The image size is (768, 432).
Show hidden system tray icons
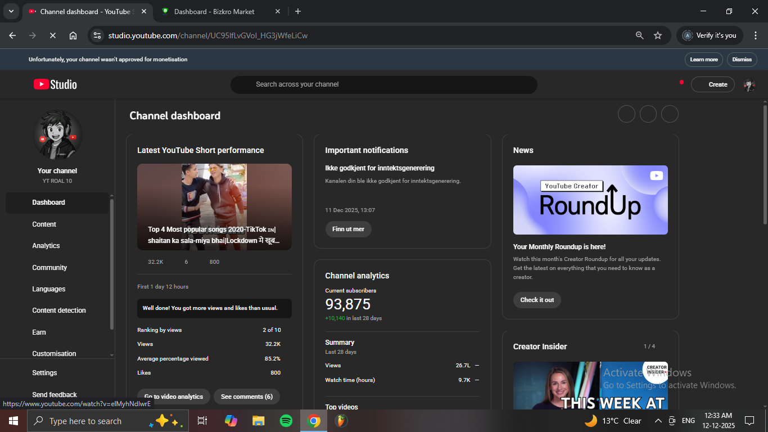tap(658, 421)
